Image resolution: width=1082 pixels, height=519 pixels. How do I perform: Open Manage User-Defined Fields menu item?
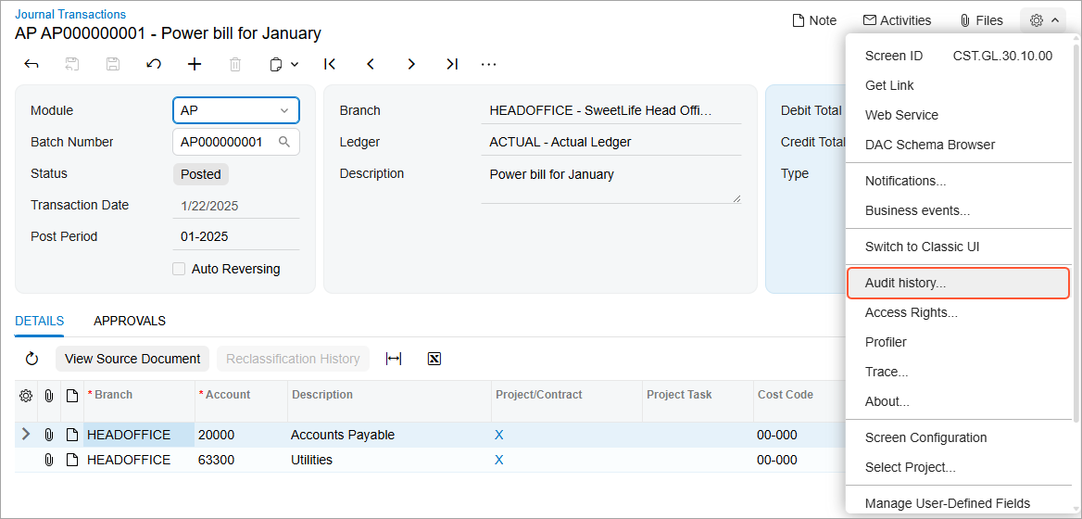tap(959, 503)
